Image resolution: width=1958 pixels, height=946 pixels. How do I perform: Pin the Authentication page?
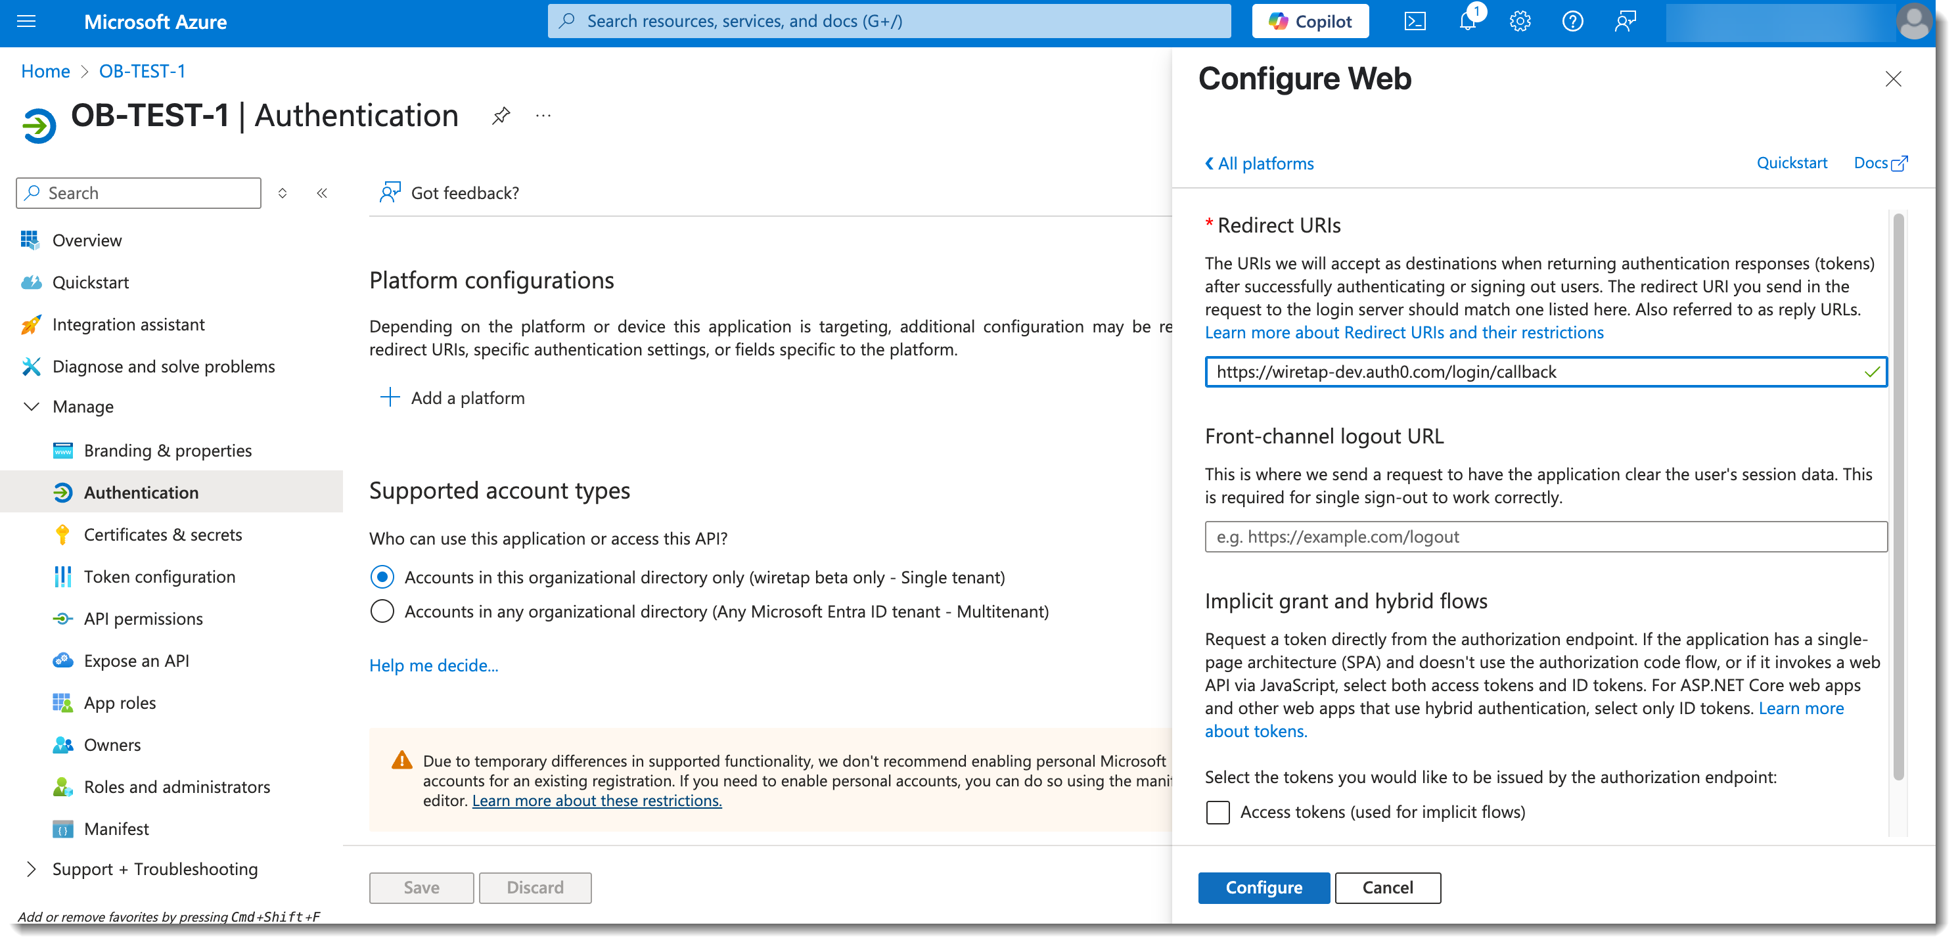tap(501, 116)
